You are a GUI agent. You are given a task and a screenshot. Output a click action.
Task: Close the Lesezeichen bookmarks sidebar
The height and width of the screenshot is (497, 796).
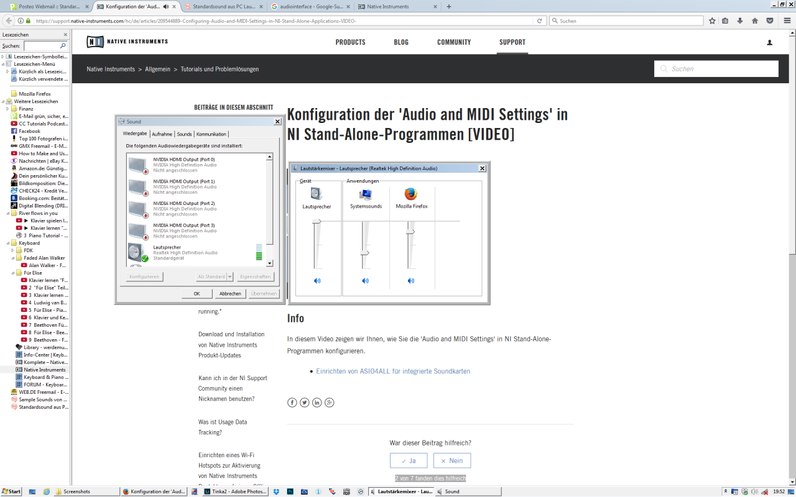pos(65,35)
